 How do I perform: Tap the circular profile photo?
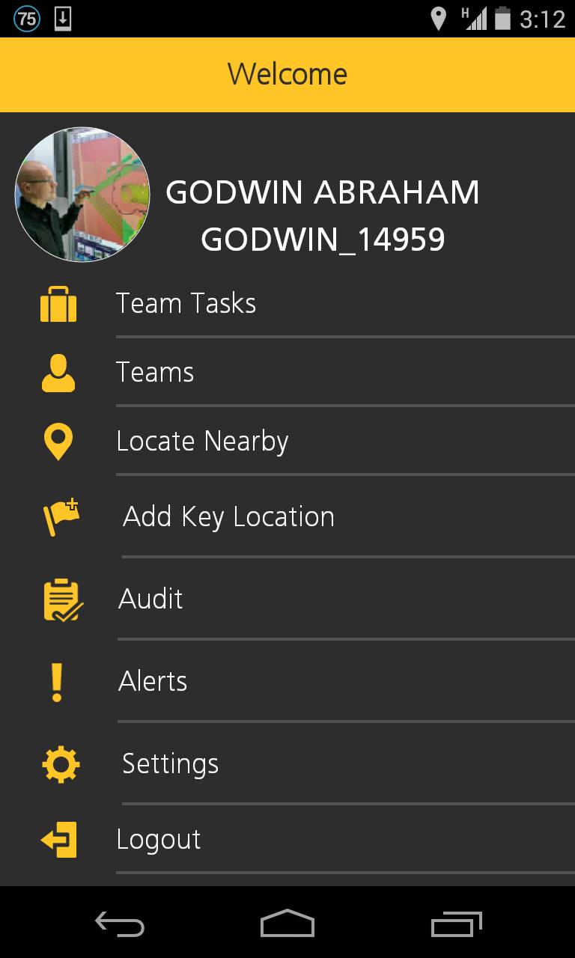82,195
